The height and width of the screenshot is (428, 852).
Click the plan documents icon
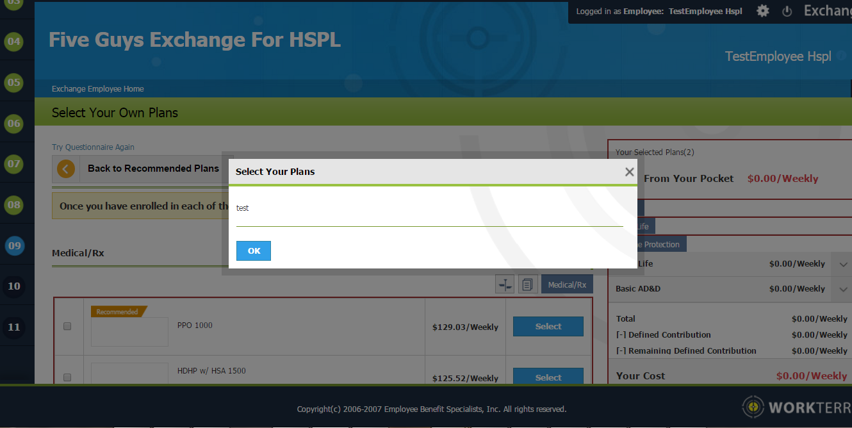tap(528, 284)
